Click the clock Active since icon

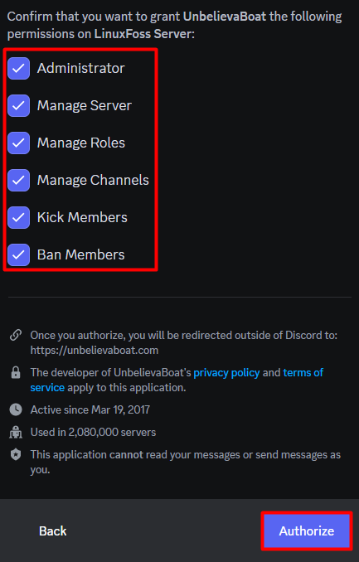[16, 409]
